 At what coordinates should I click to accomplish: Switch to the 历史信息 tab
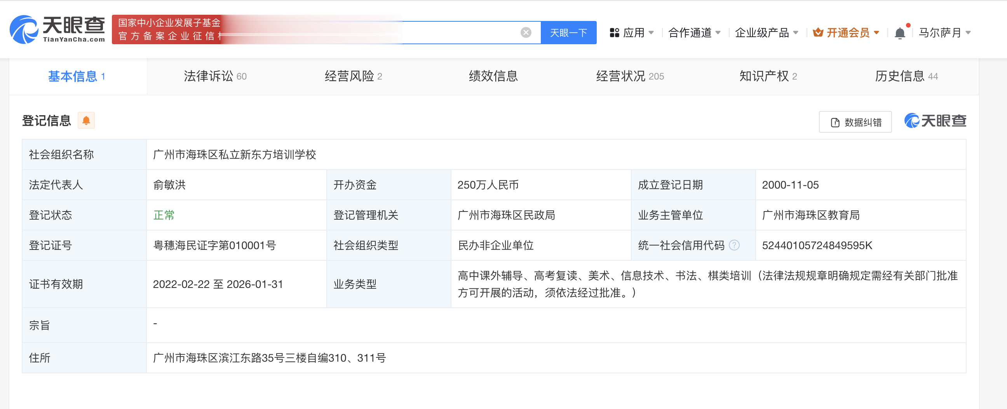906,76
